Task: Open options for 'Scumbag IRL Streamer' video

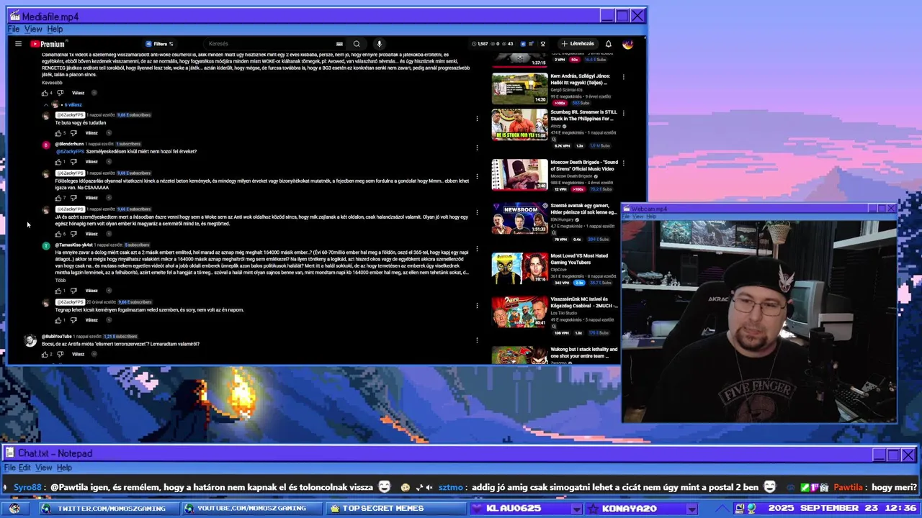Action: (x=623, y=113)
